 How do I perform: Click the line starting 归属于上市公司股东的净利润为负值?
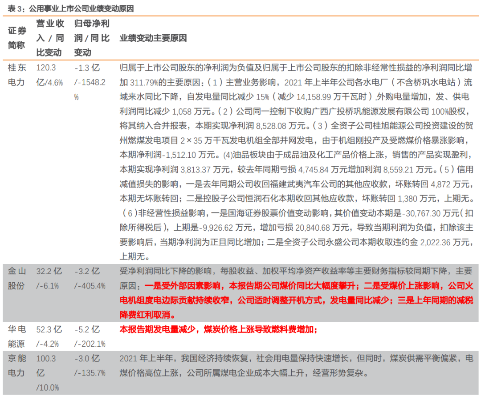pyautogui.click(x=296, y=68)
